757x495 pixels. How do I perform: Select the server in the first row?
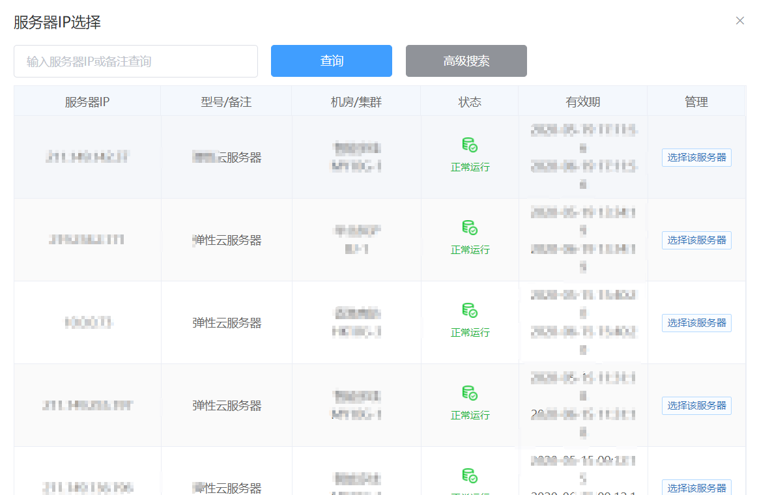point(696,158)
